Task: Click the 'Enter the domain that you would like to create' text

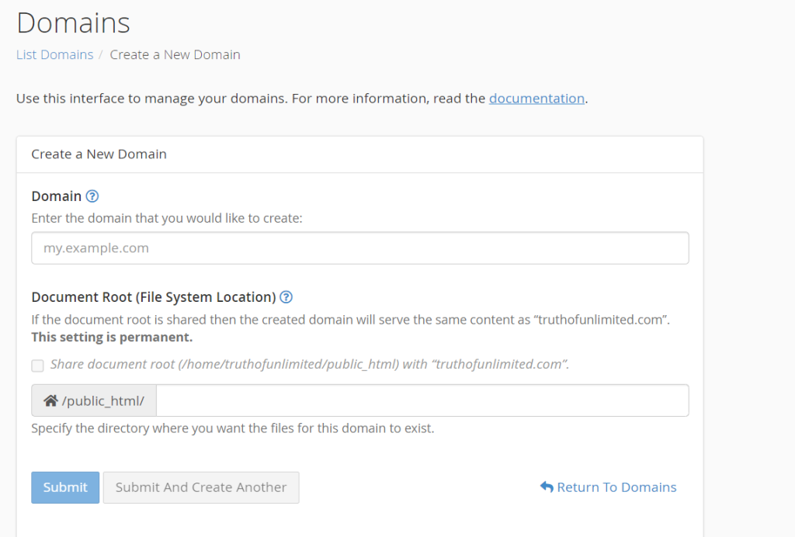Action: [x=167, y=218]
